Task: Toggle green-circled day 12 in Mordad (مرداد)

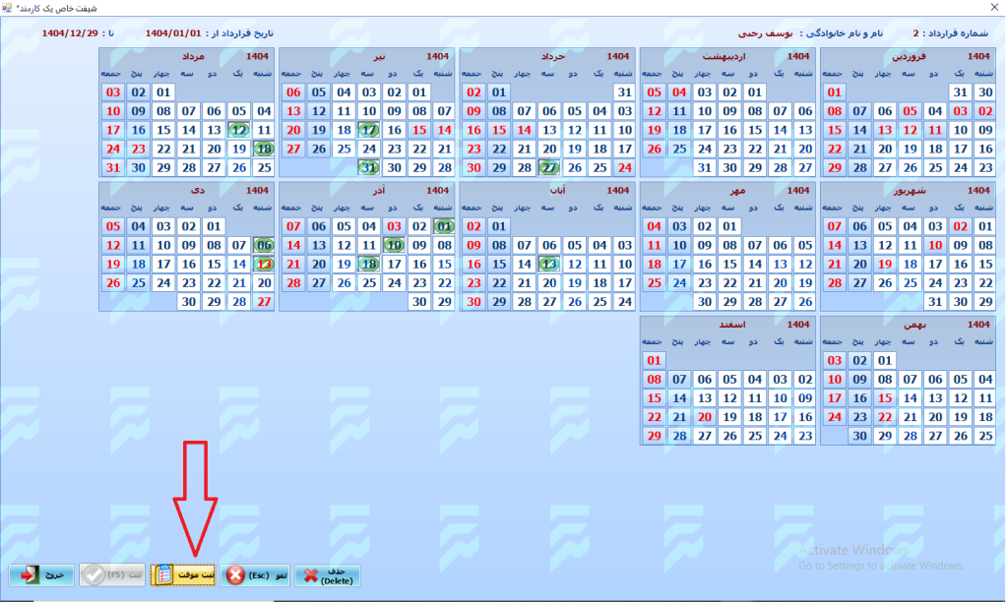Action: click(x=239, y=130)
